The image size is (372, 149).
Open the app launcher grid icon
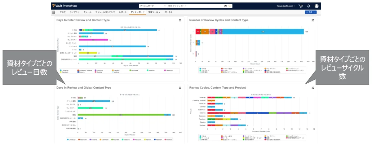[53, 12]
